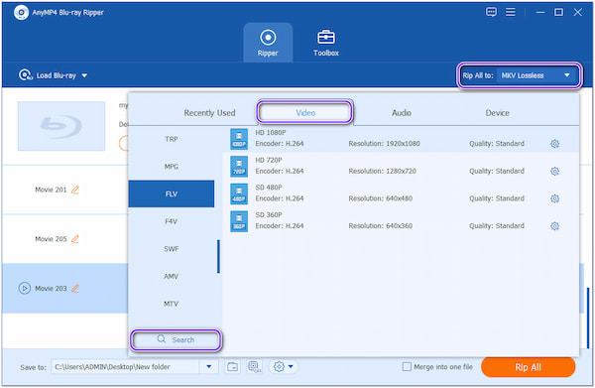Choose the HD 720P preset icon
595x388 pixels.
pyautogui.click(x=239, y=167)
